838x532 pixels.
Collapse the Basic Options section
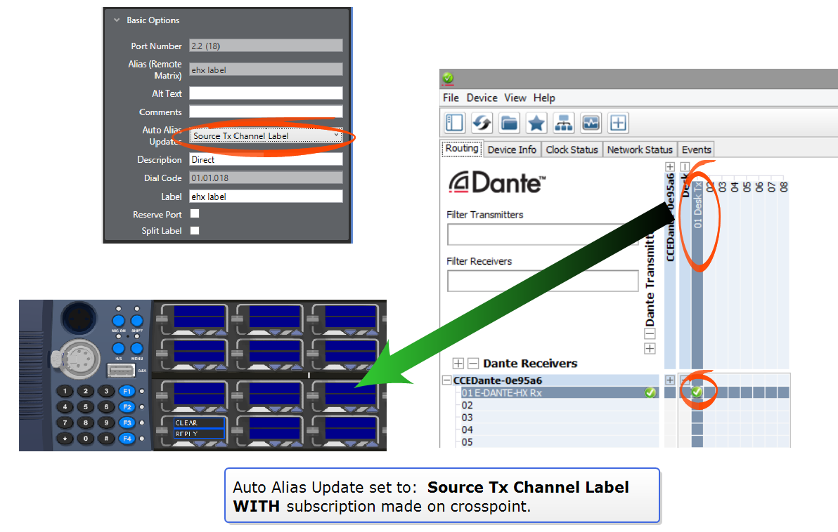click(117, 20)
